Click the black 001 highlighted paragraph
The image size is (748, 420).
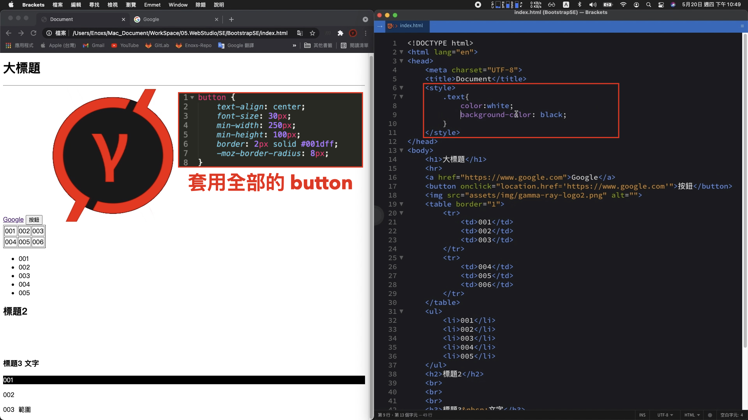click(x=184, y=380)
